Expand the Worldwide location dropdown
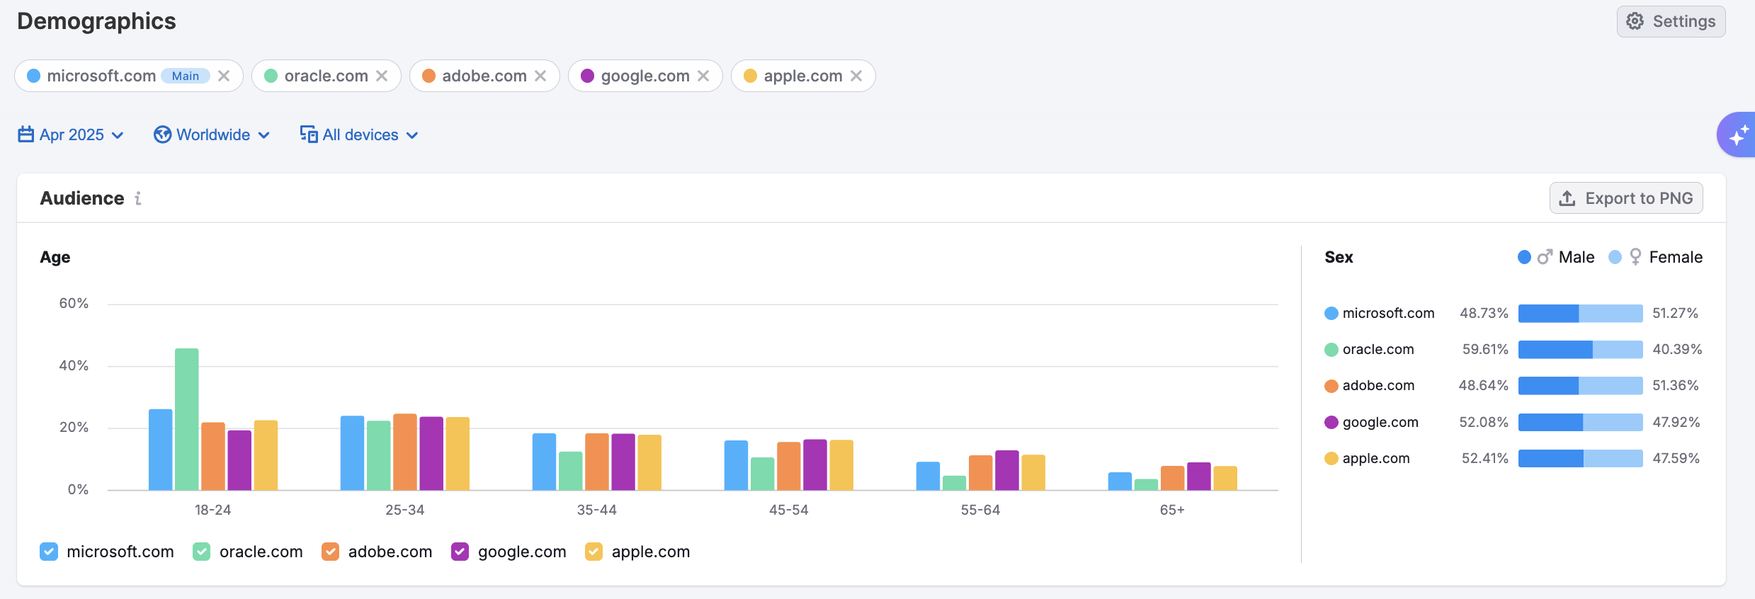The image size is (1755, 599). pyautogui.click(x=212, y=135)
